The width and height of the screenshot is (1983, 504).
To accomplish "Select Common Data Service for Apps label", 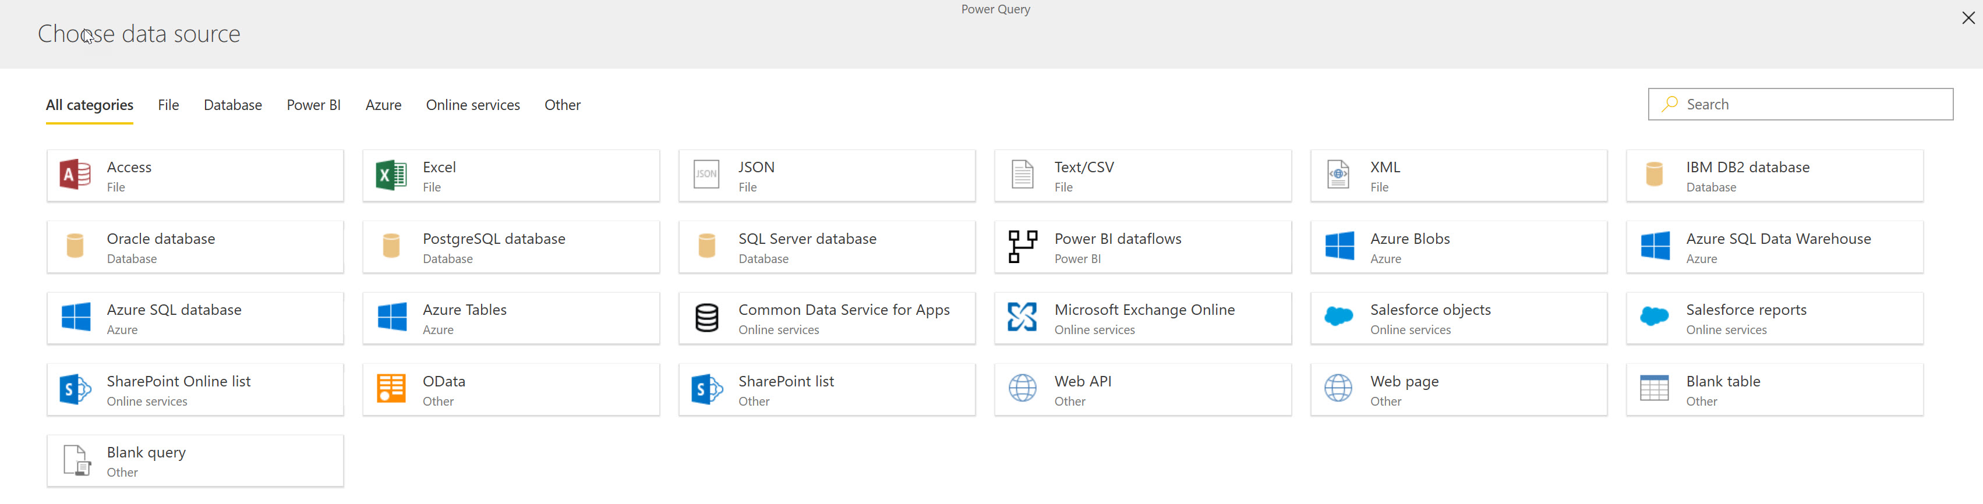I will click(844, 310).
